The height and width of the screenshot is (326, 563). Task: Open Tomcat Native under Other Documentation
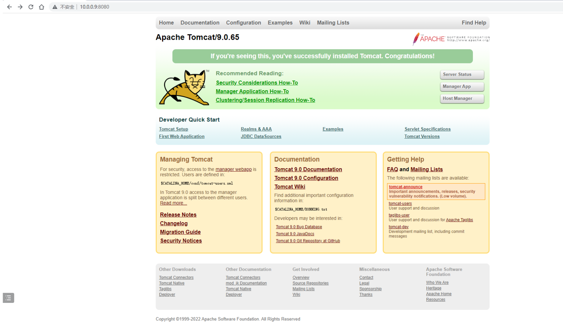[239, 289]
